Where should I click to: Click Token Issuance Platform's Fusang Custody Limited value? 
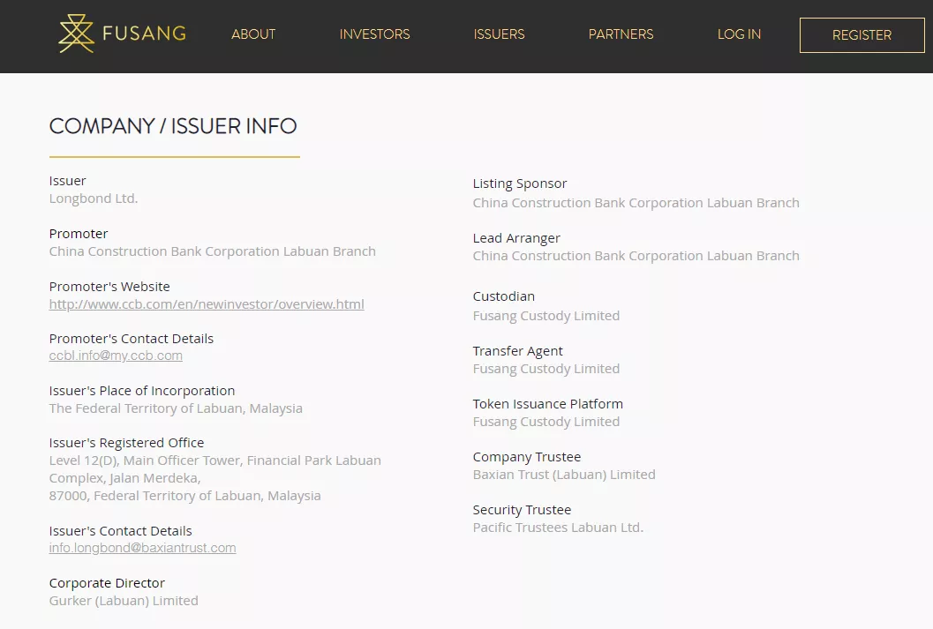[546, 422]
